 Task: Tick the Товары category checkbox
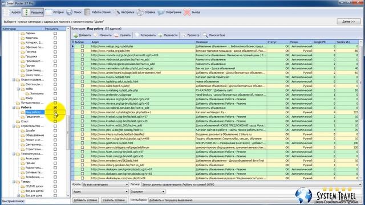point(55,182)
